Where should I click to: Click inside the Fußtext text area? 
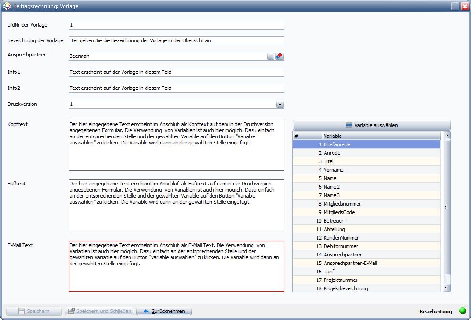click(176, 205)
